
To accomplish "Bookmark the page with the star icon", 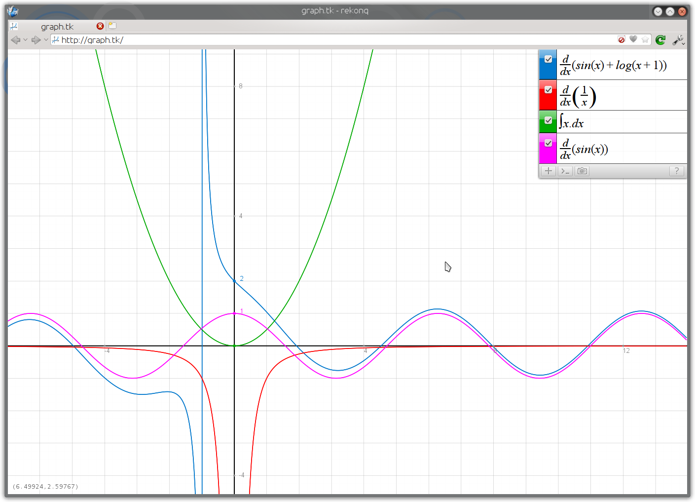I will [645, 39].
